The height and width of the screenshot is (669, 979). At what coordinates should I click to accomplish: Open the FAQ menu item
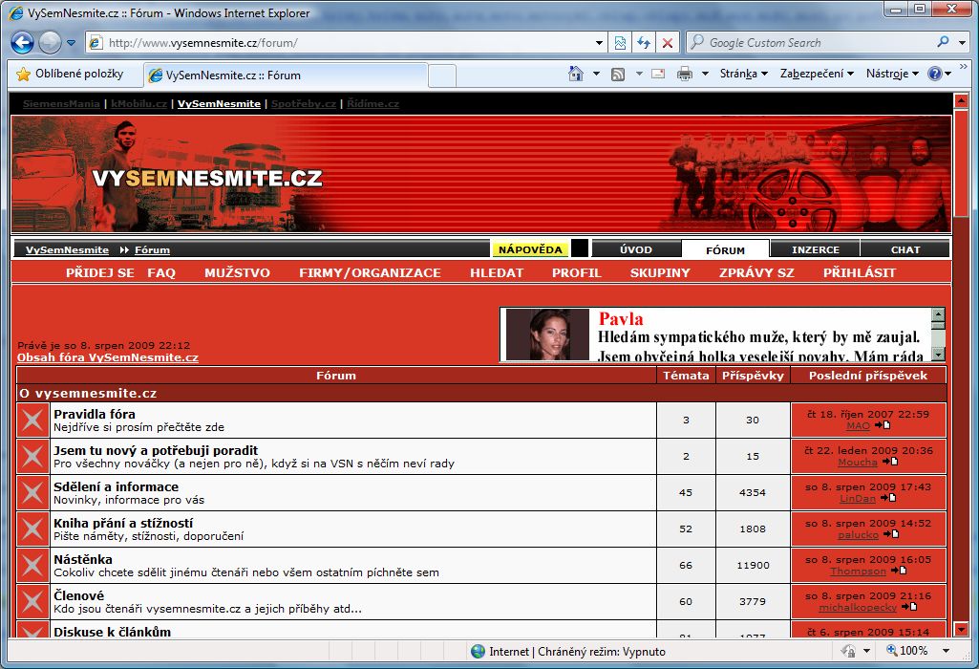pyautogui.click(x=161, y=273)
